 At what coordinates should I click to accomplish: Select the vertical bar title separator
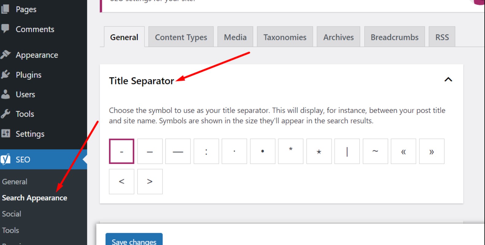coord(347,151)
